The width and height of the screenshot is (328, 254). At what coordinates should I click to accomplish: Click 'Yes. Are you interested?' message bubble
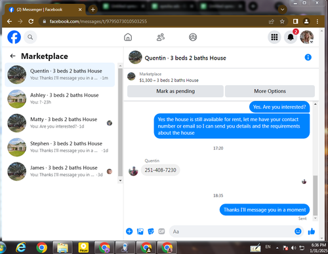tap(279, 107)
